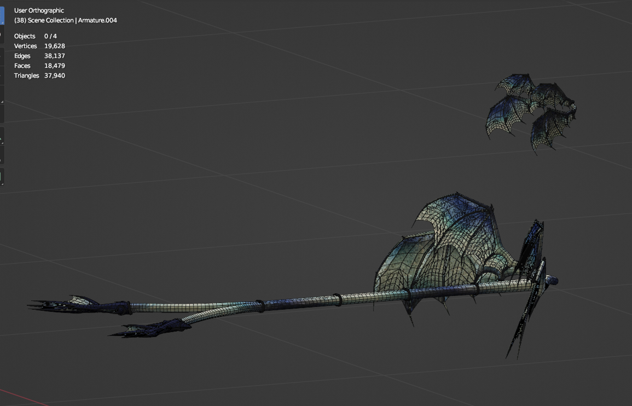The width and height of the screenshot is (632, 406).
Task: Click the Faces statistic label
Action: (22, 66)
